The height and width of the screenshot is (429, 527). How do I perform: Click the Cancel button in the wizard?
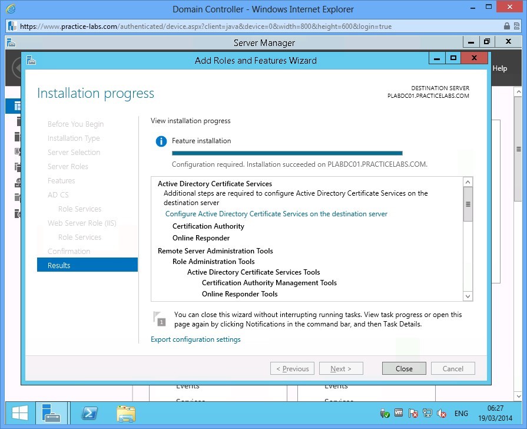pos(453,368)
